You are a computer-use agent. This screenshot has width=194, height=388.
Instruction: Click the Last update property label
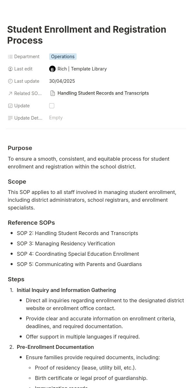(27, 81)
